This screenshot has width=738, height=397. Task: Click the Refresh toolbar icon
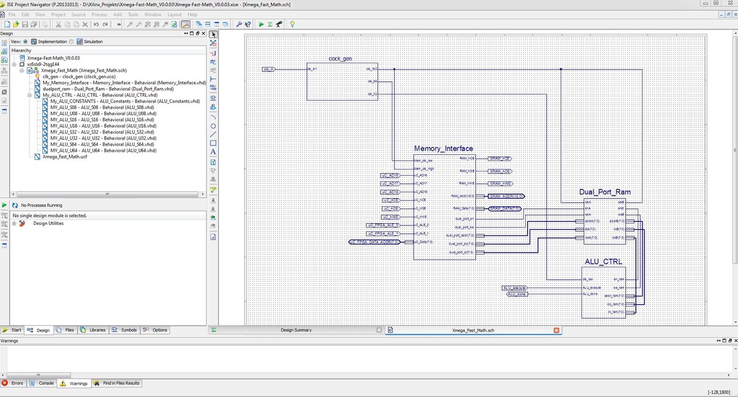coord(175,25)
